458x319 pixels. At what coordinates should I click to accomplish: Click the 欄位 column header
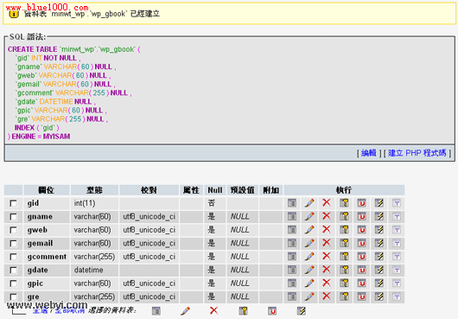[46, 190]
